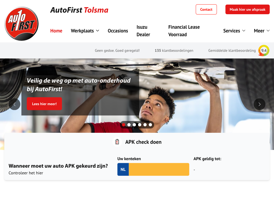Open Financial Lease Voorraad page
Viewport: 274px width, 206px height.
184,31
